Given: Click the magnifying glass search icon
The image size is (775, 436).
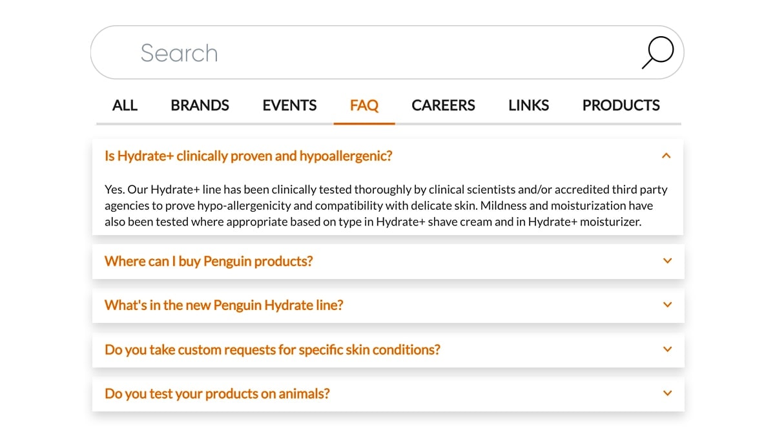Looking at the screenshot, I should (657, 52).
